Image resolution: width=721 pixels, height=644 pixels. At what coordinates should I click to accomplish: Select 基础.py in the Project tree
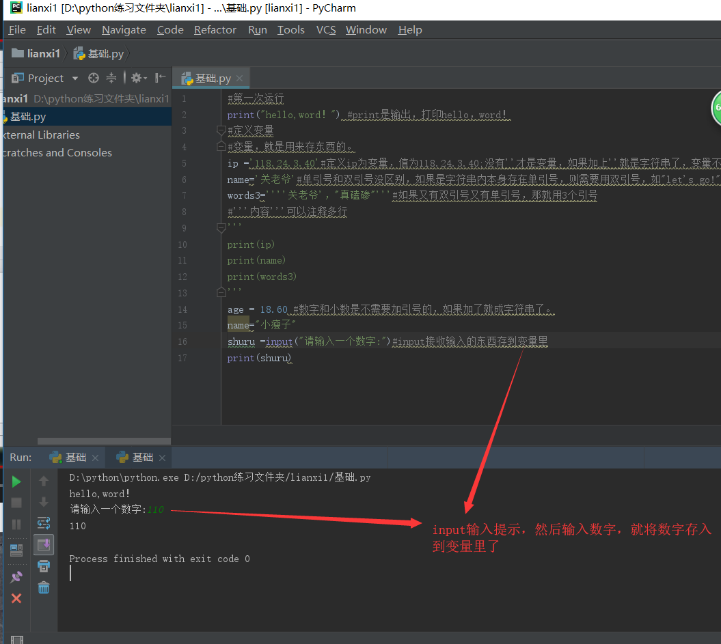27,117
